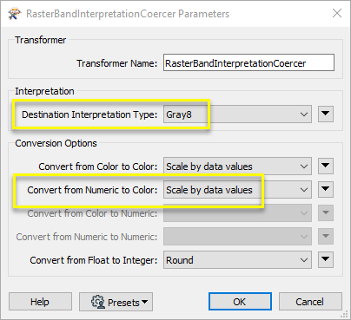This screenshot has width=351, height=320.
Task: Open the Convert from Float to Integer dropdown
Action: coord(237,260)
